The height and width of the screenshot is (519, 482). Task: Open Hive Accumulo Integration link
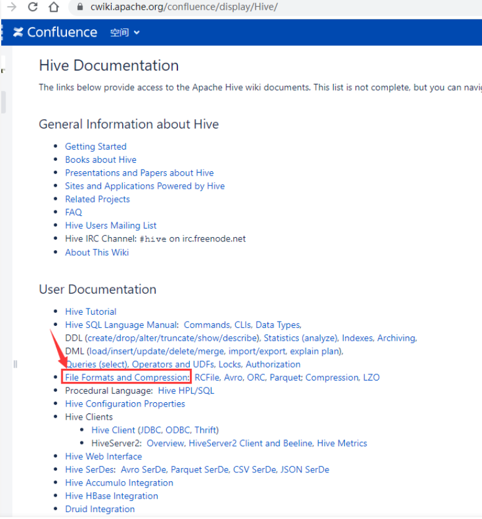[x=119, y=483]
